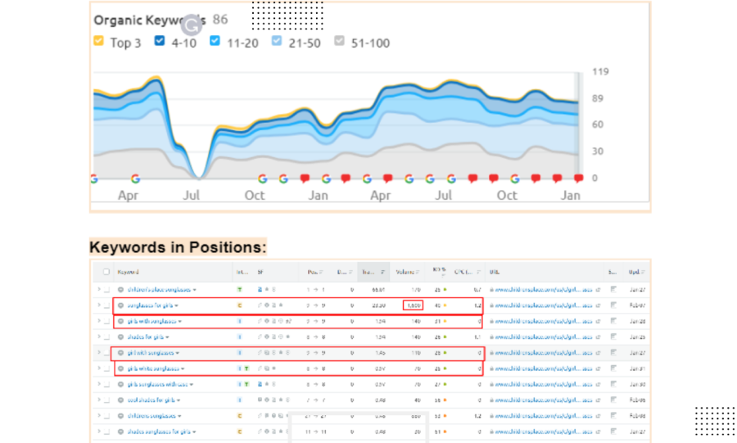Image resolution: width=737 pixels, height=443 pixels.
Task: Click circle icon before 'sunglasses for girls'
Action: [121, 305]
